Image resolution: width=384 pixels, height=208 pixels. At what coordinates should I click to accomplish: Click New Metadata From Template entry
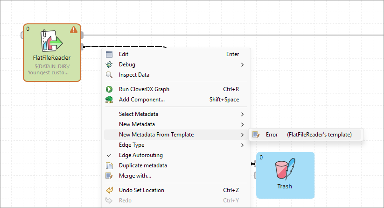(156, 135)
